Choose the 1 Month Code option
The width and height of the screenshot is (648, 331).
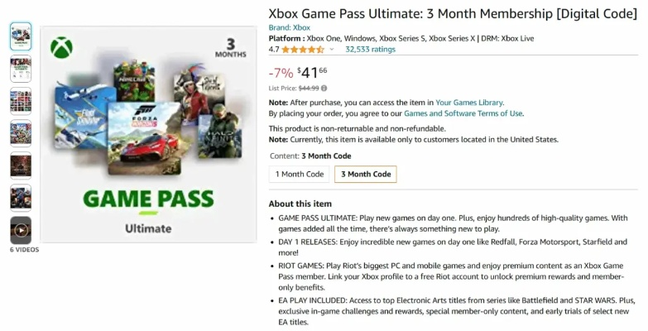[300, 174]
